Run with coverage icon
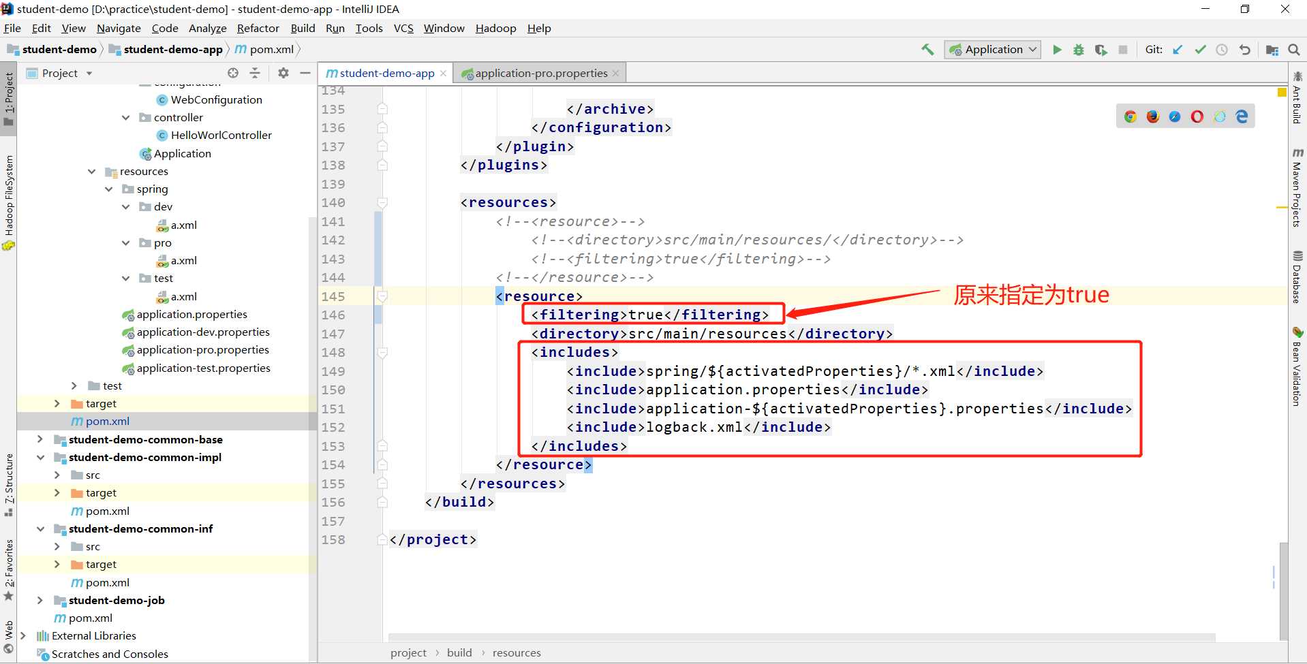This screenshot has width=1307, height=664. (1101, 50)
